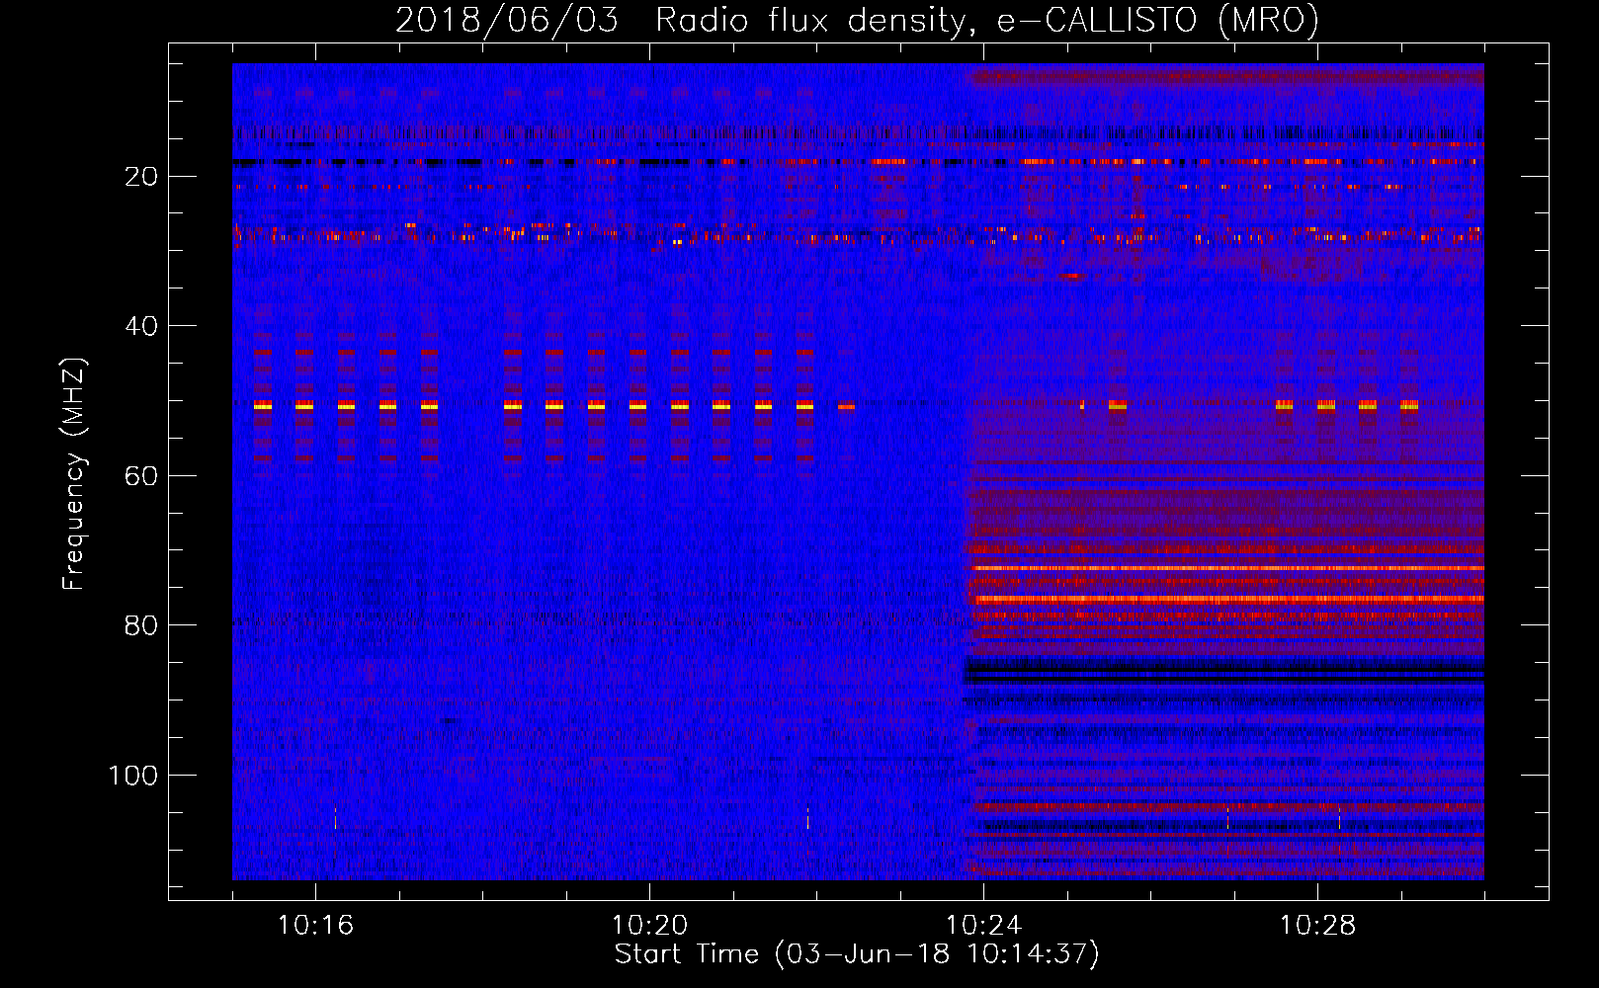Click the '80' frequency tick label
Image resolution: width=1599 pixels, height=988 pixels.
tap(142, 625)
